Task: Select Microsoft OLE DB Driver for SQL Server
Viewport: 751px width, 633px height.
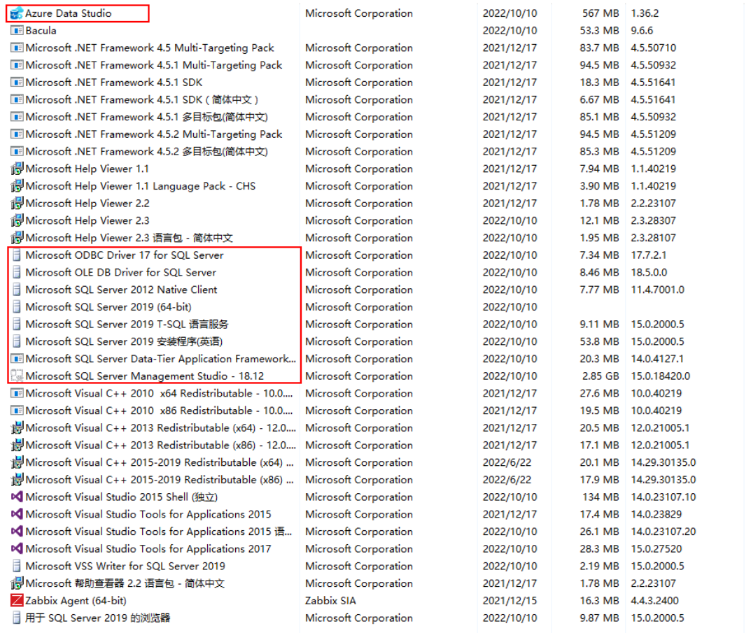Action: coord(120,273)
